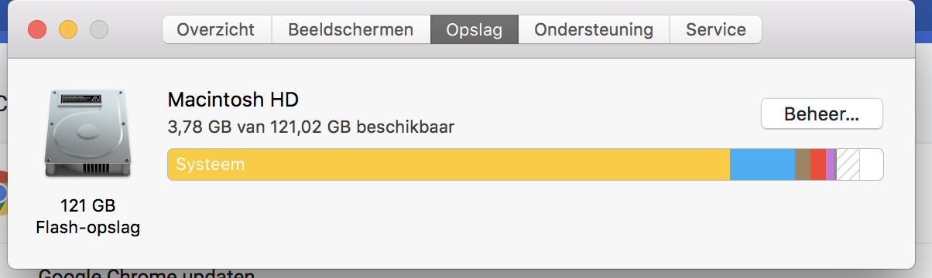
Task: Click the red storage bar segment
Action: pyautogui.click(x=818, y=164)
